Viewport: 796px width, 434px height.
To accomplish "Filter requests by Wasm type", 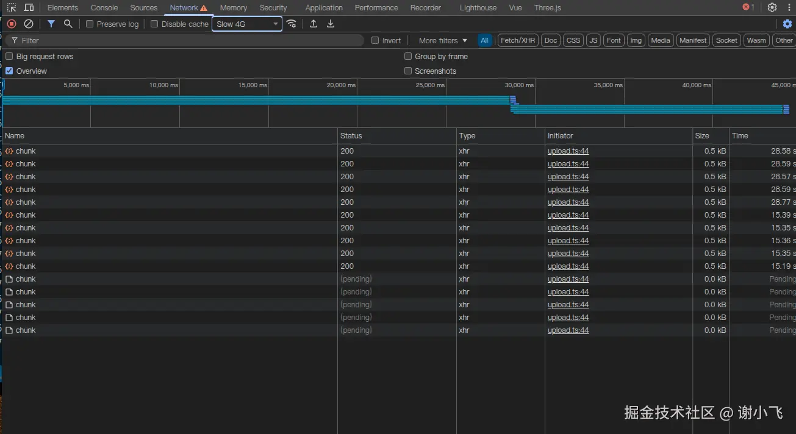I will [x=756, y=40].
